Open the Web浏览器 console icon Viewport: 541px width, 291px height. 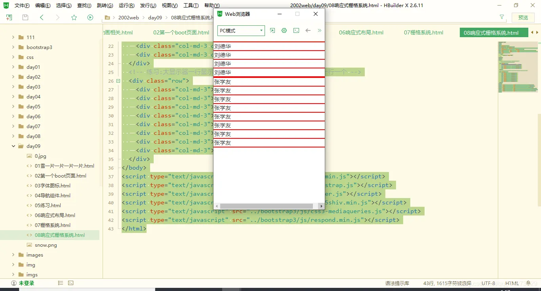[x=296, y=30]
